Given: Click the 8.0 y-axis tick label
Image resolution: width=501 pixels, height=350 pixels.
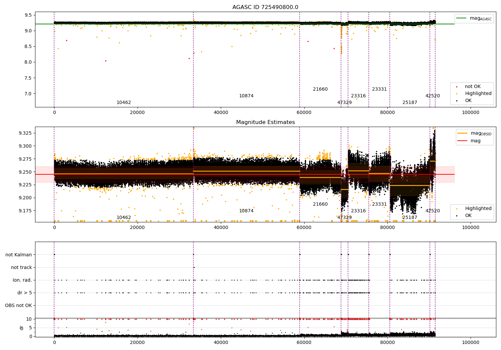Looking at the screenshot, I should tap(28, 62).
